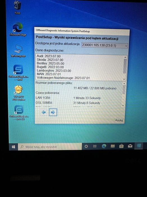Open Microsoft Store from the taskbar
Viewport: 147px width, 197px height.
[121, 146]
